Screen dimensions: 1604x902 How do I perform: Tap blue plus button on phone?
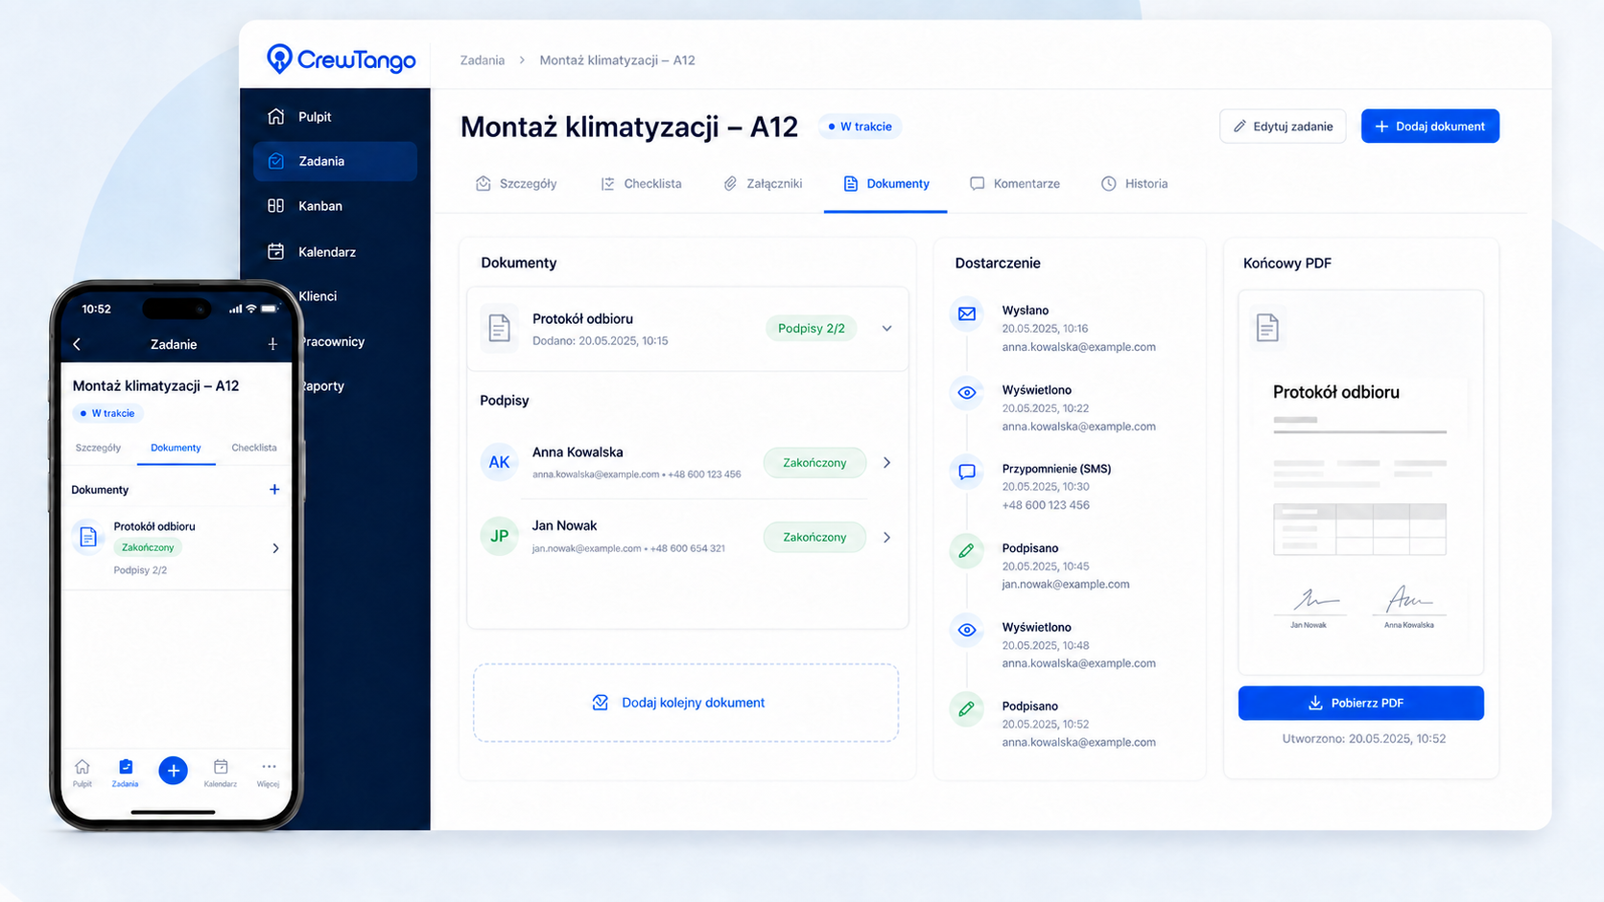(173, 771)
